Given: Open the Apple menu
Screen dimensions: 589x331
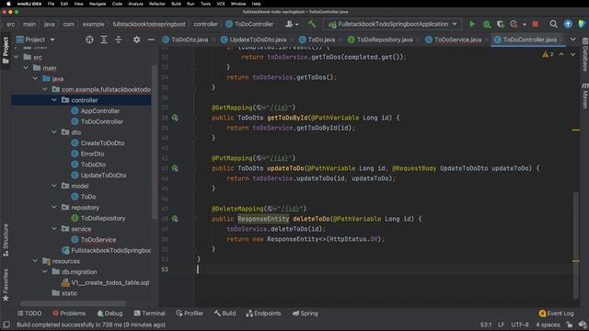Looking at the screenshot, I should point(8,4).
